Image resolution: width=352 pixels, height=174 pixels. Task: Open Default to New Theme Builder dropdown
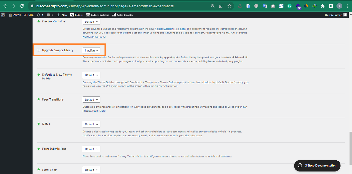point(91,75)
